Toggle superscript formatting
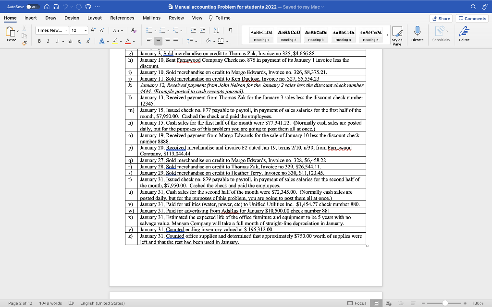Image resolution: width=492 pixels, height=307 pixels. coord(88,41)
